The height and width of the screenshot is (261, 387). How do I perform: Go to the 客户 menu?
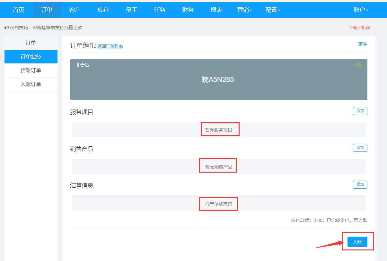pyautogui.click(x=75, y=10)
